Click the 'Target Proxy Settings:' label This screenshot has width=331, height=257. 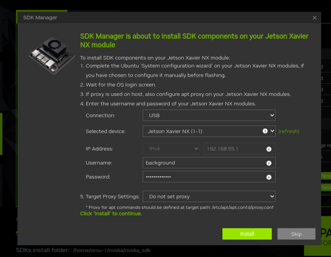coord(113,196)
